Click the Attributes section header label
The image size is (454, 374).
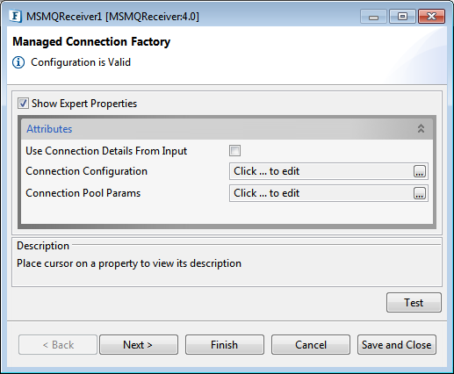tap(49, 129)
